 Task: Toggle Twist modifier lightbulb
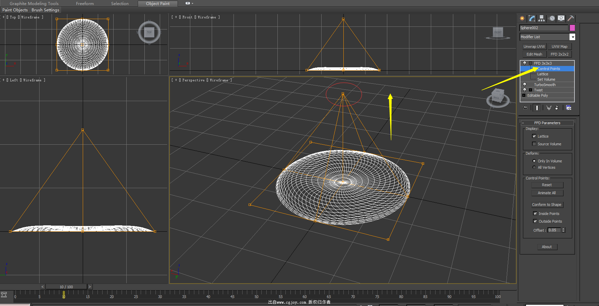525,90
